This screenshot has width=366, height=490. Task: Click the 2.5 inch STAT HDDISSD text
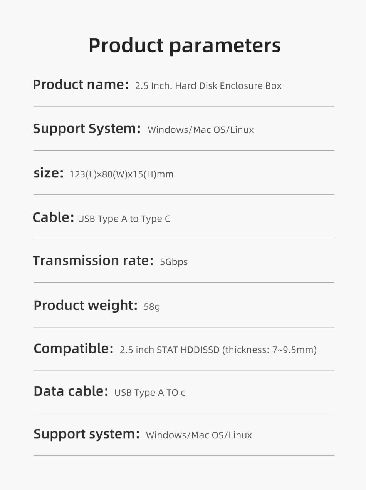[x=170, y=350]
